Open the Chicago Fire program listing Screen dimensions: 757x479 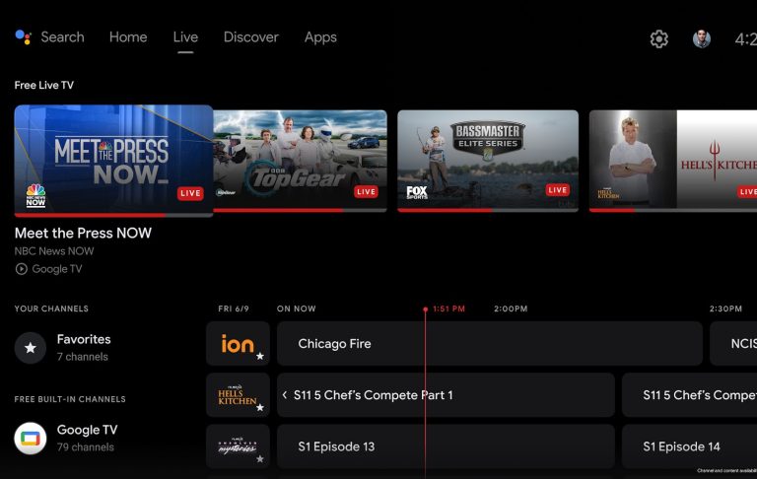(x=489, y=344)
